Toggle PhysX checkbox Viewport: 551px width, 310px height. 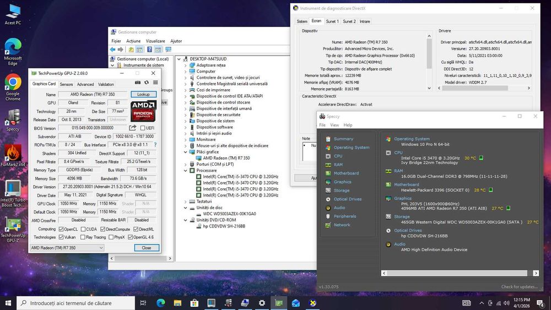pyautogui.click(x=111, y=237)
